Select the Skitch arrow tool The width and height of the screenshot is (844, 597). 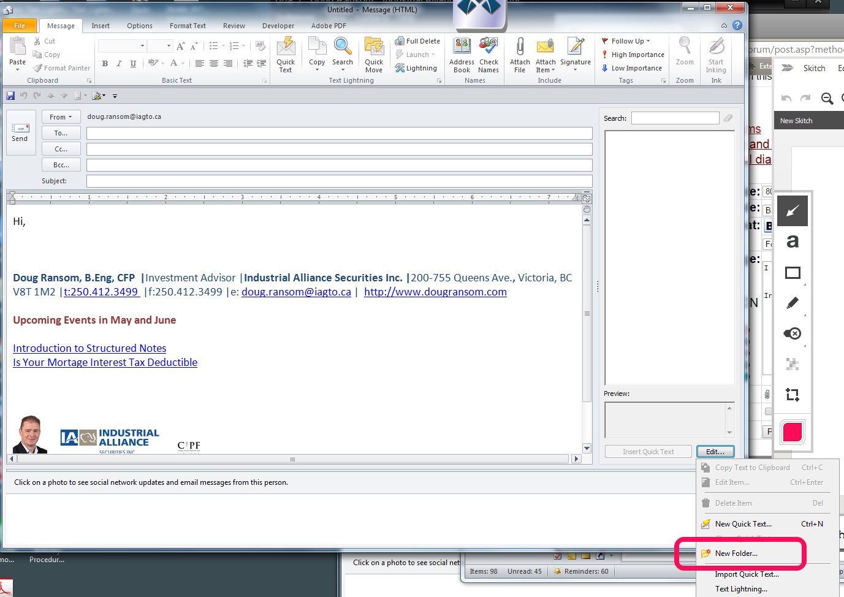793,211
